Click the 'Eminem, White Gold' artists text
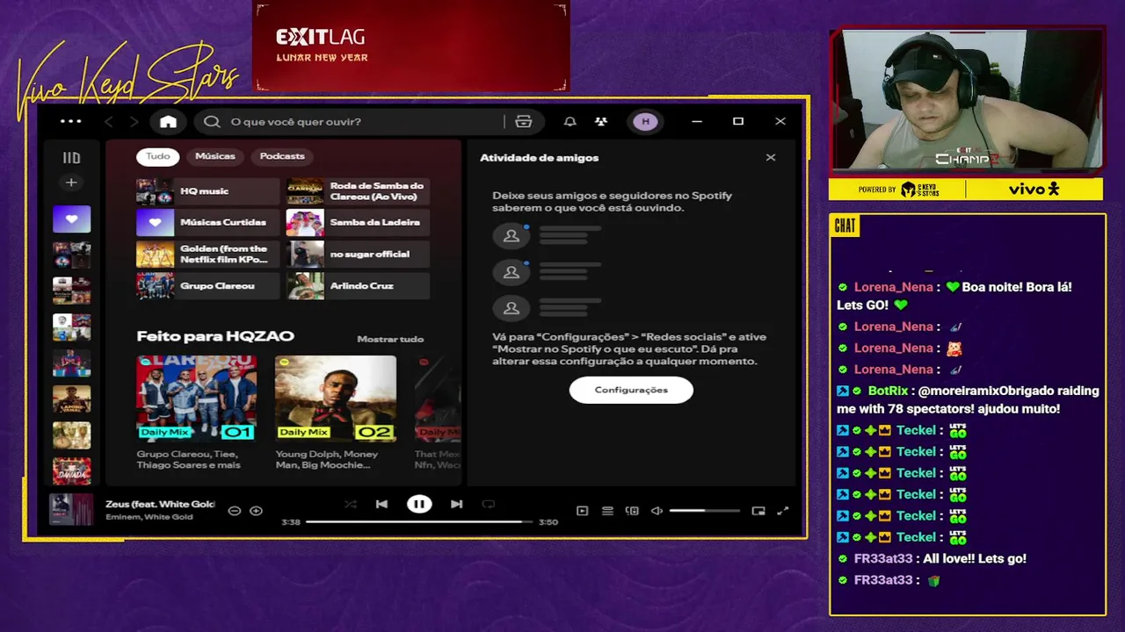The width and height of the screenshot is (1125, 632). tap(149, 517)
